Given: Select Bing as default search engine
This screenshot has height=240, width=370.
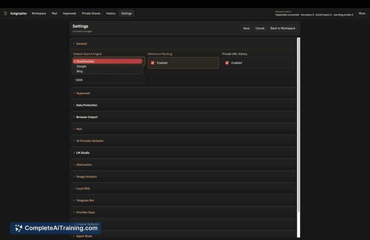Looking at the screenshot, I should (x=107, y=71).
